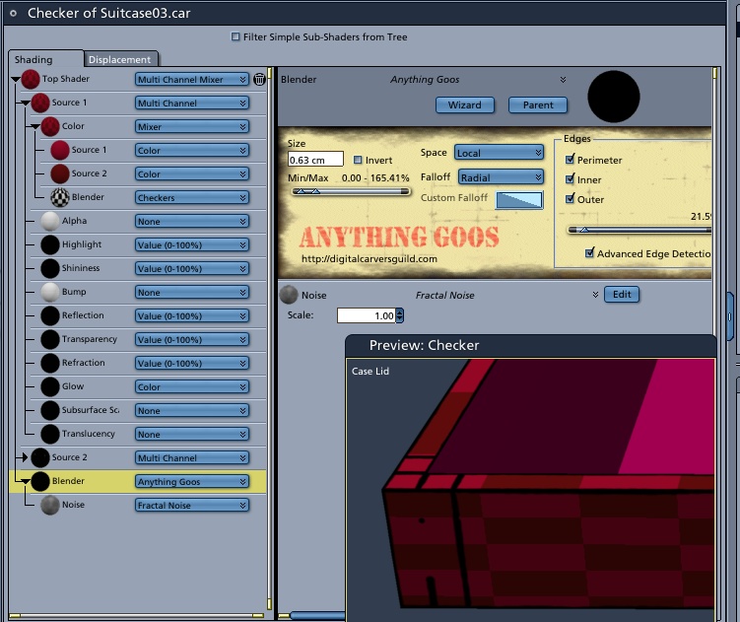
Task: Click the Noise sphere icon beside Fractal Noise
Action: 289,295
